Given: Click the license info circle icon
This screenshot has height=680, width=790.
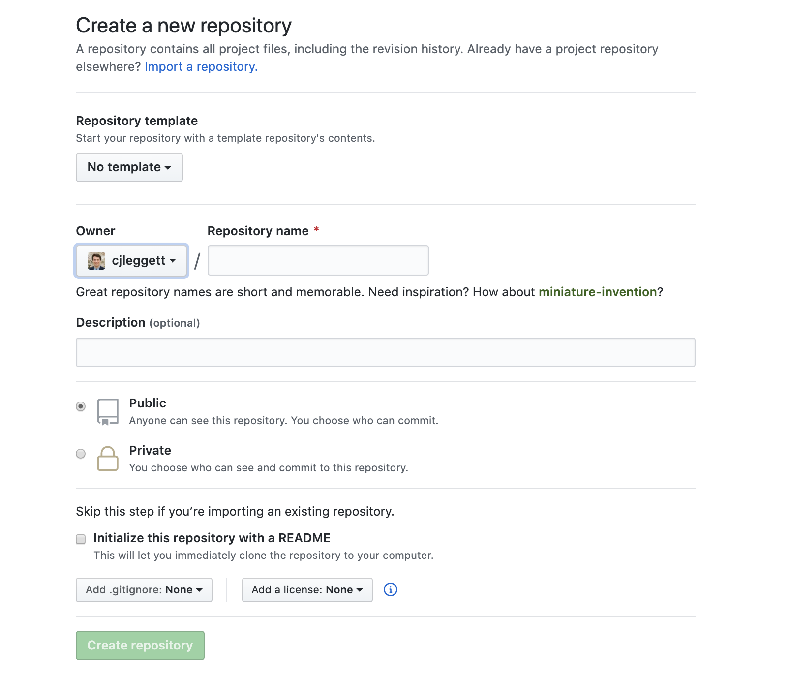Looking at the screenshot, I should (390, 589).
